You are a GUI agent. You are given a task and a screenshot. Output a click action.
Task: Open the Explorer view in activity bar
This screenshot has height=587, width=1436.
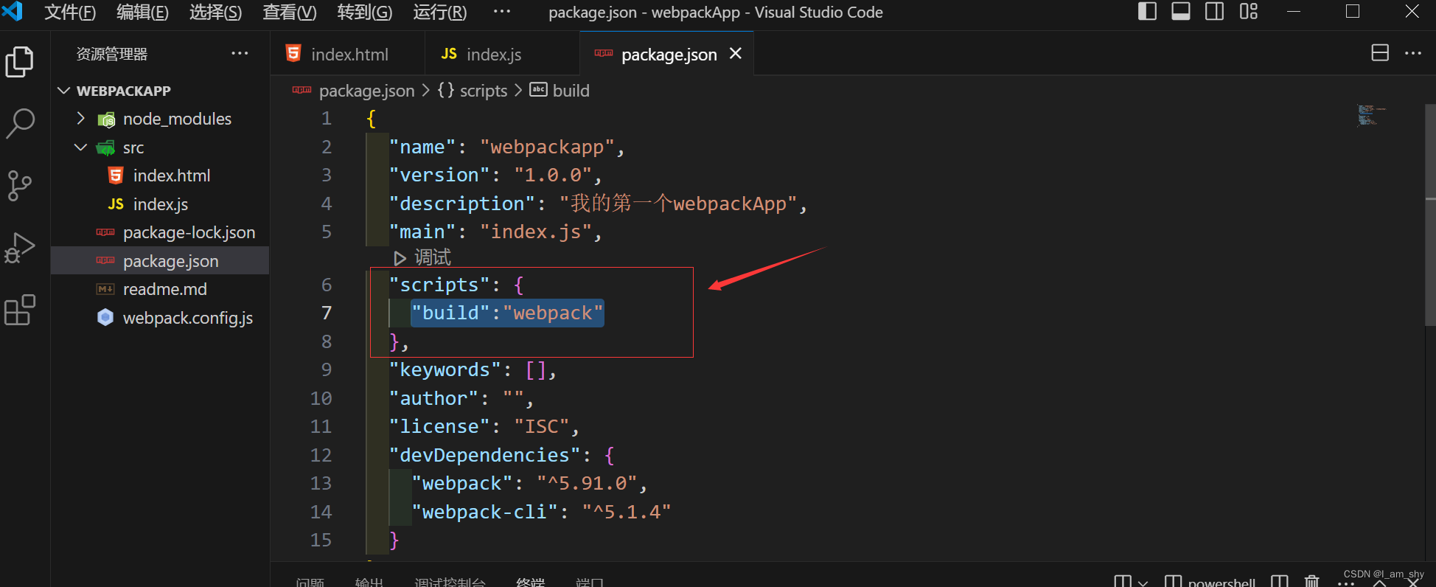pyautogui.click(x=20, y=62)
